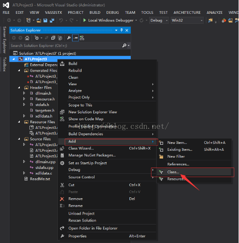Click the Solution Explorer search magnifier
Image resolution: width=239 pixels, height=243 pixels.
point(124,46)
